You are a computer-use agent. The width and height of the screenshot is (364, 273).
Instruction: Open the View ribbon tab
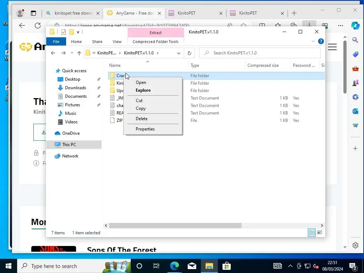click(117, 42)
